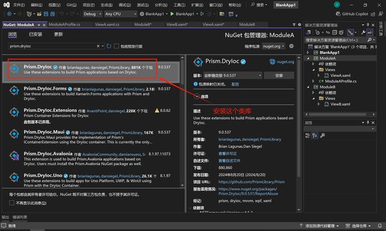Collapse all in Solution Explorer toolbar
This screenshot has width=386, height=231.
(x=334, y=32)
